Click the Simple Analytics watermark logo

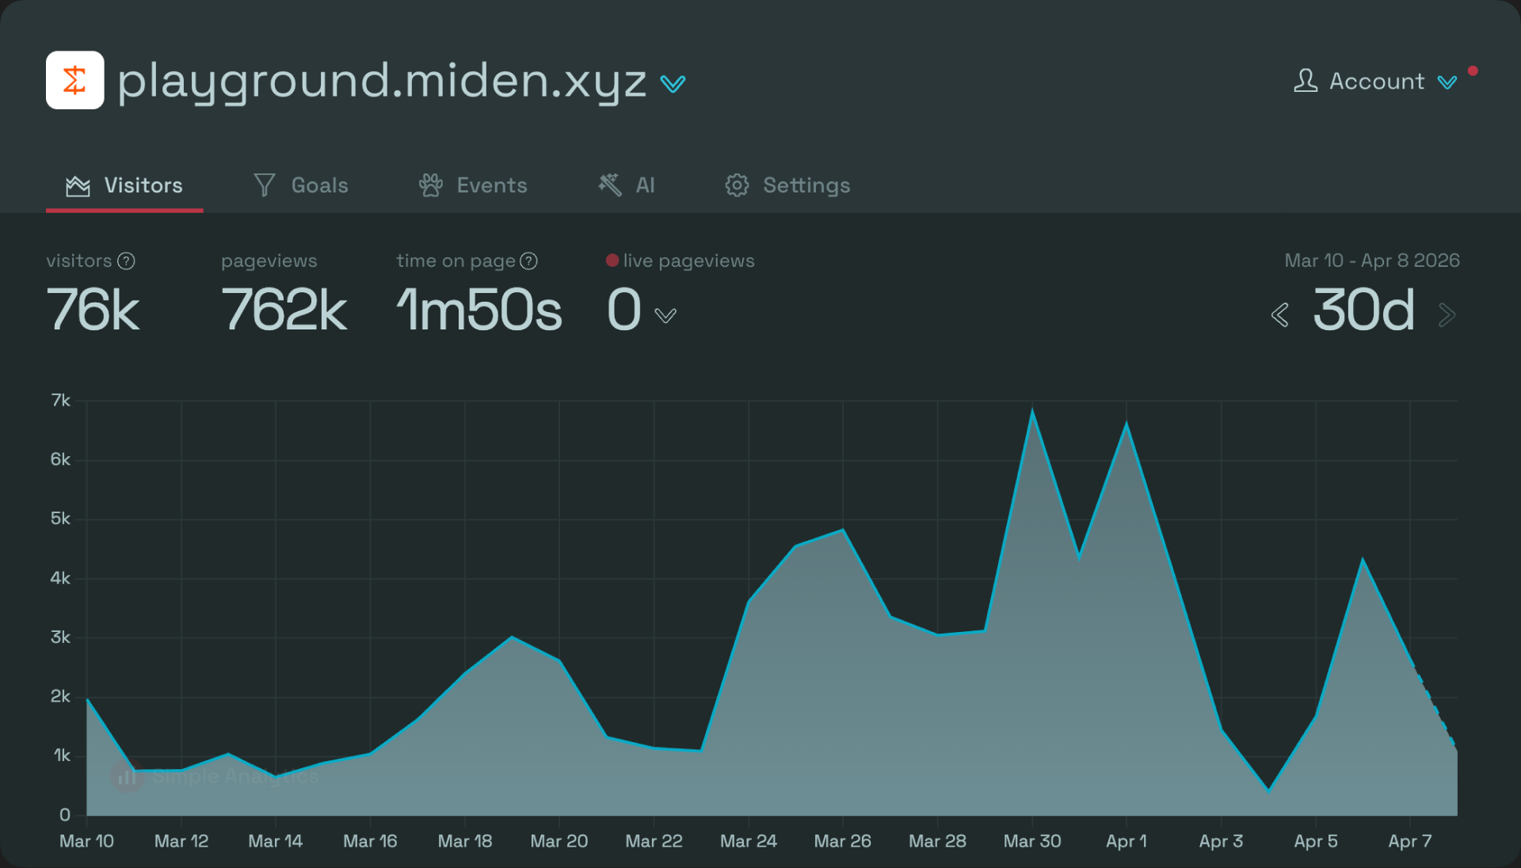(x=126, y=777)
